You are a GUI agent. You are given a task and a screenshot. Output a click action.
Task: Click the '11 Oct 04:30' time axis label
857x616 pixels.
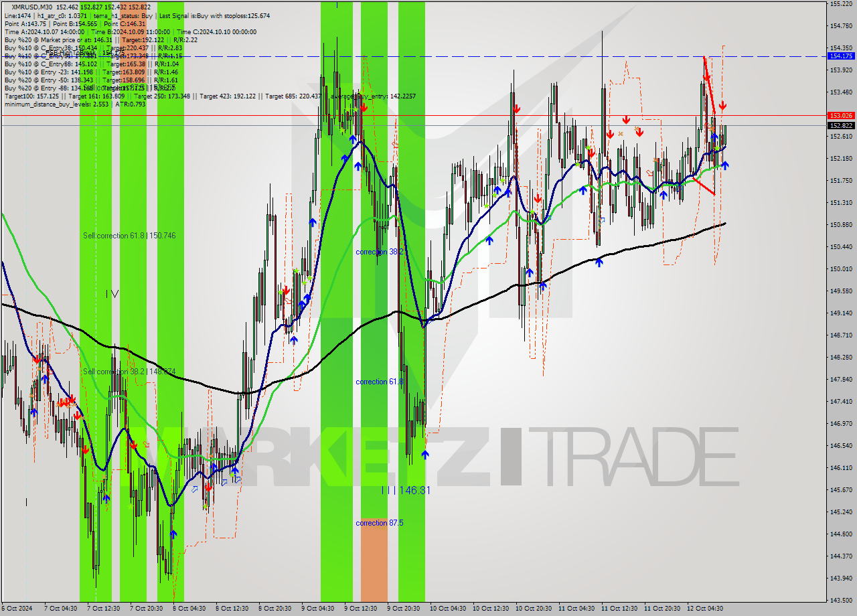[x=576, y=609]
